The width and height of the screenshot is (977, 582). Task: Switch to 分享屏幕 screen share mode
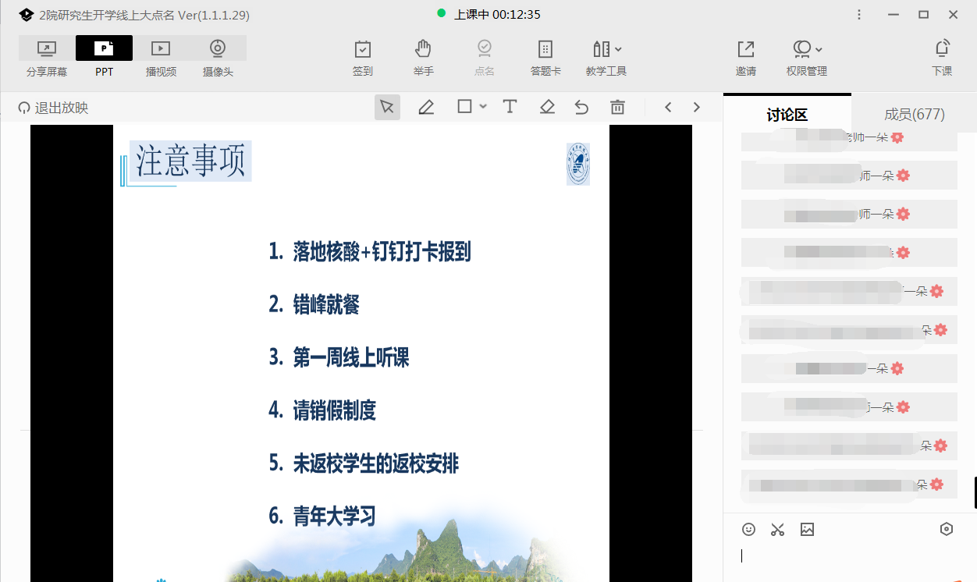pos(47,58)
